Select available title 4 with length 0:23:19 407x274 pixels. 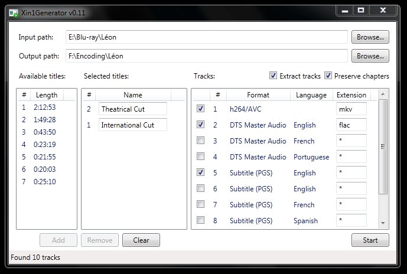[x=47, y=145]
